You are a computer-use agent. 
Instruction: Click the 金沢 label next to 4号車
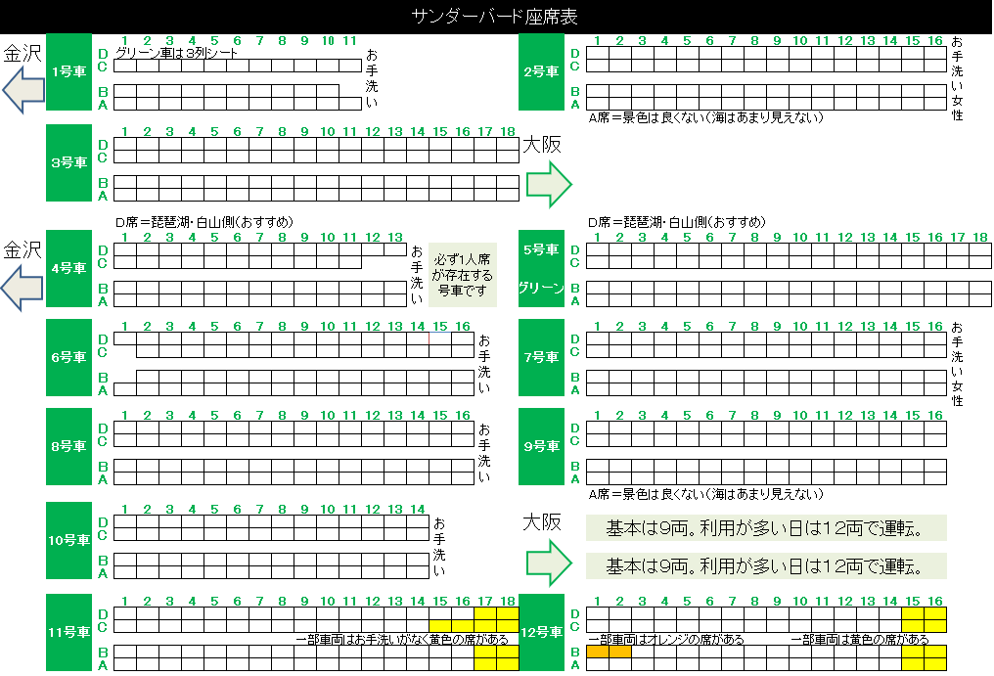pos(23,249)
